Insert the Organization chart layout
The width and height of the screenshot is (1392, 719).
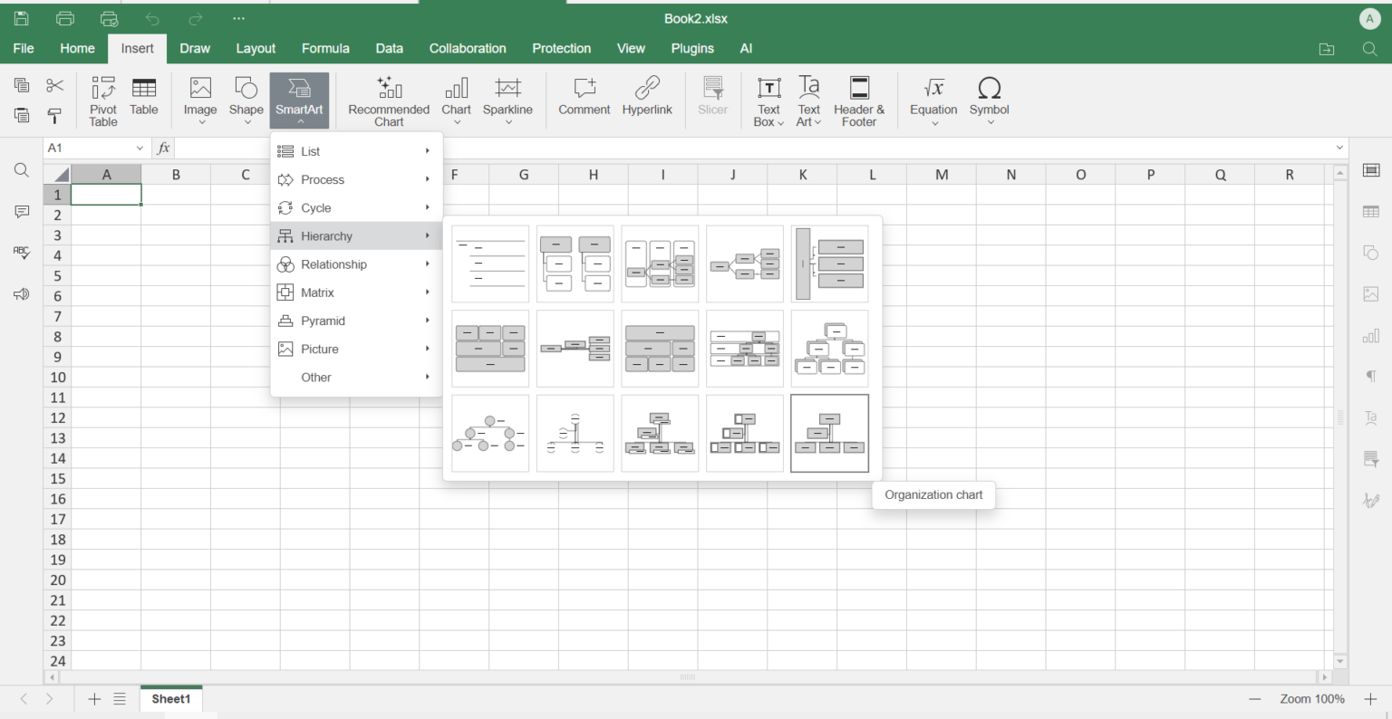coord(829,433)
